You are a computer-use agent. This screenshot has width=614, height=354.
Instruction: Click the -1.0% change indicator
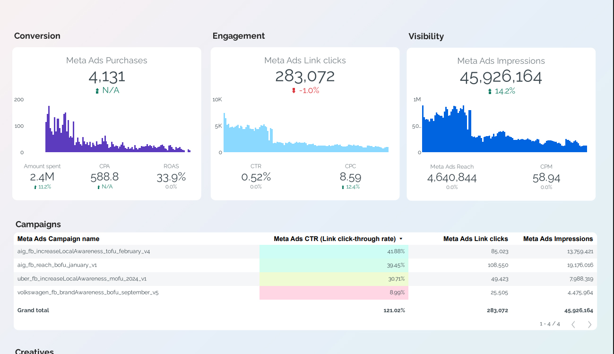pyautogui.click(x=309, y=91)
